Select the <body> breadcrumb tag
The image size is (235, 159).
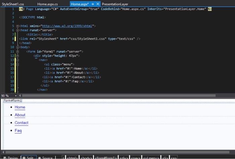(86, 158)
